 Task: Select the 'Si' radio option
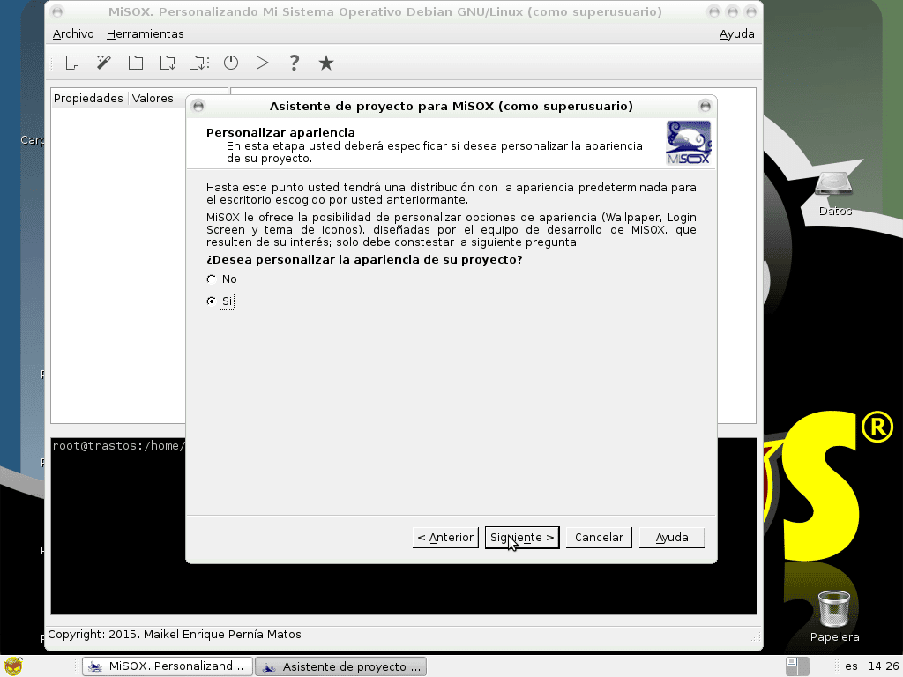coord(211,301)
